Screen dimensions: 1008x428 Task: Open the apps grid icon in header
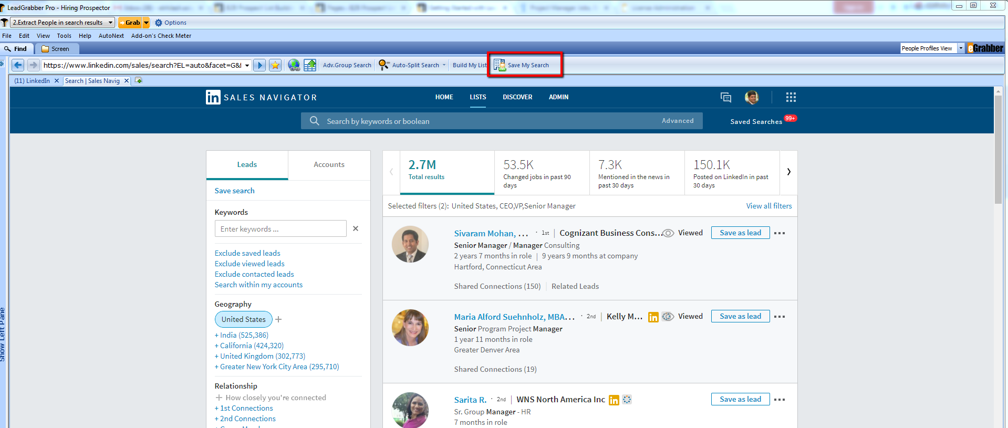tap(791, 97)
